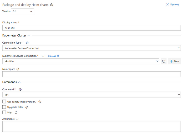Click the Remove X icon
The height and width of the screenshot is (134, 184).
(167, 4)
